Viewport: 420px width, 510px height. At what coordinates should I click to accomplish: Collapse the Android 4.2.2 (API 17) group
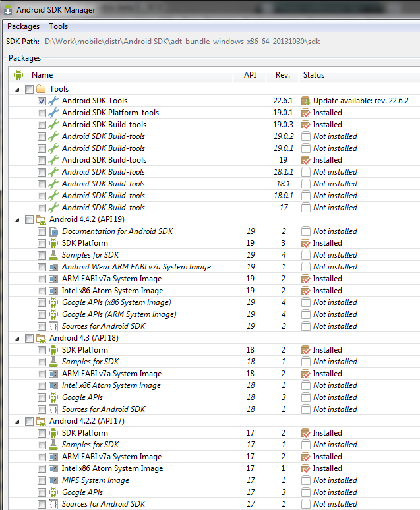point(17,422)
